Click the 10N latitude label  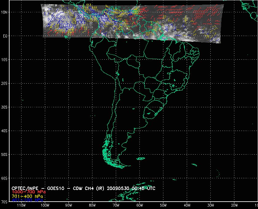click(x=4, y=12)
